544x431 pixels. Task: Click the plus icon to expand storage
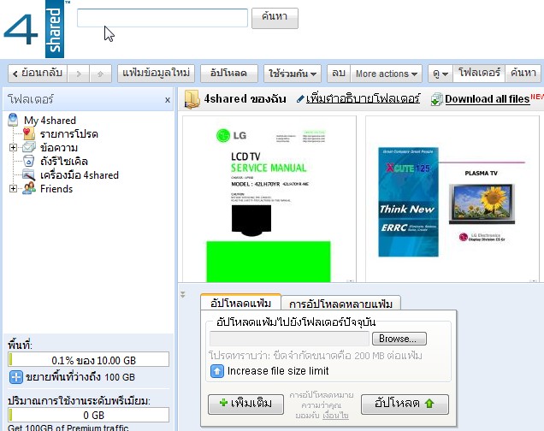pyautogui.click(x=16, y=377)
